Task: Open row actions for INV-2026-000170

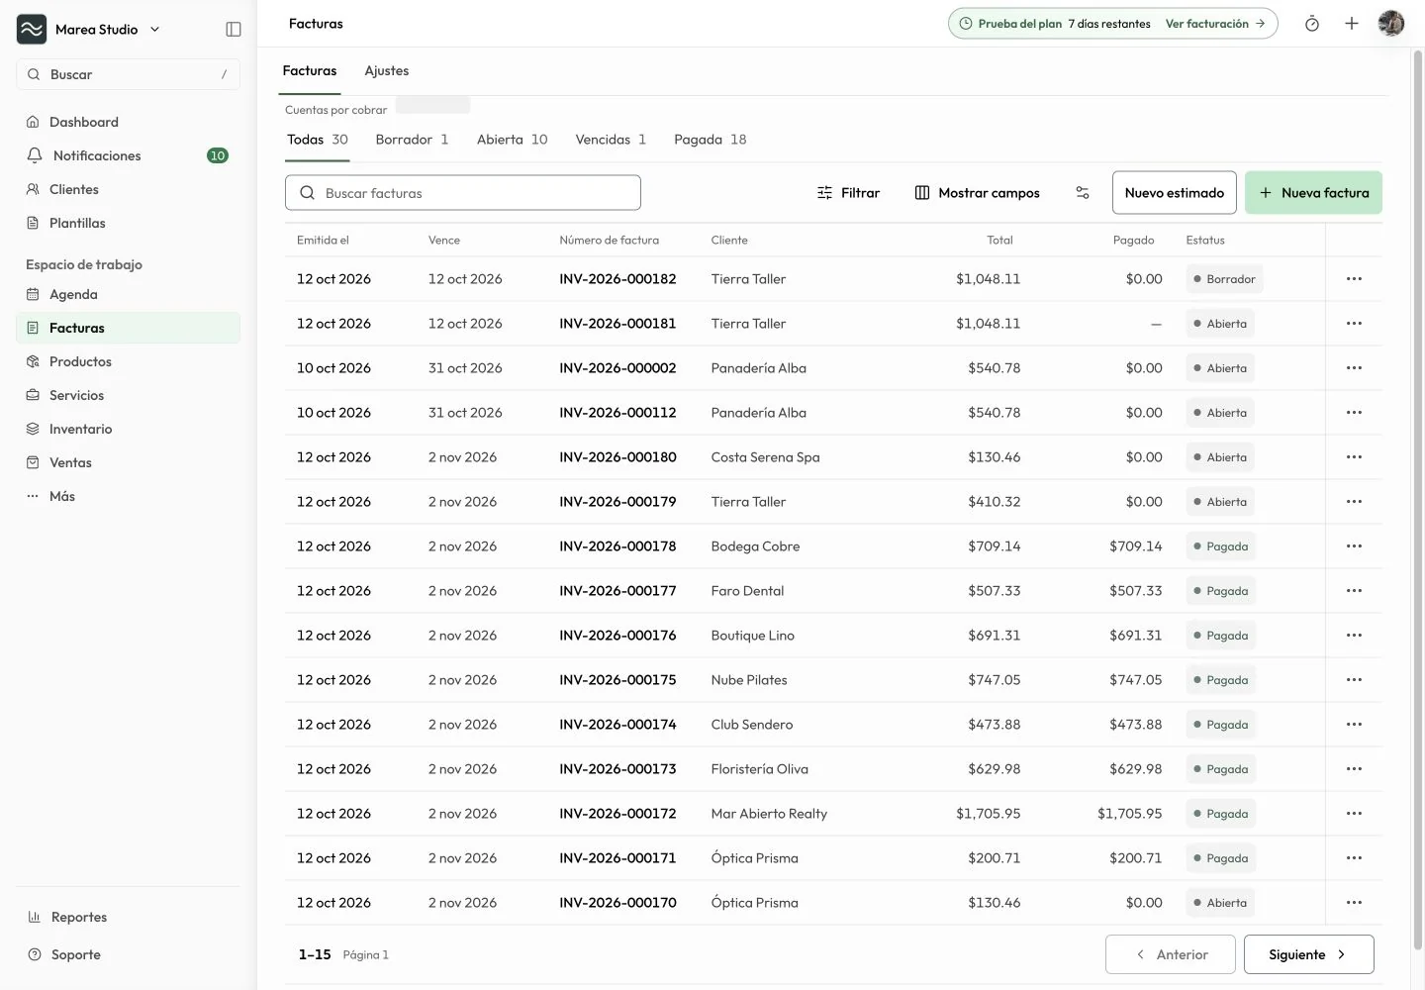Action: [1354, 903]
